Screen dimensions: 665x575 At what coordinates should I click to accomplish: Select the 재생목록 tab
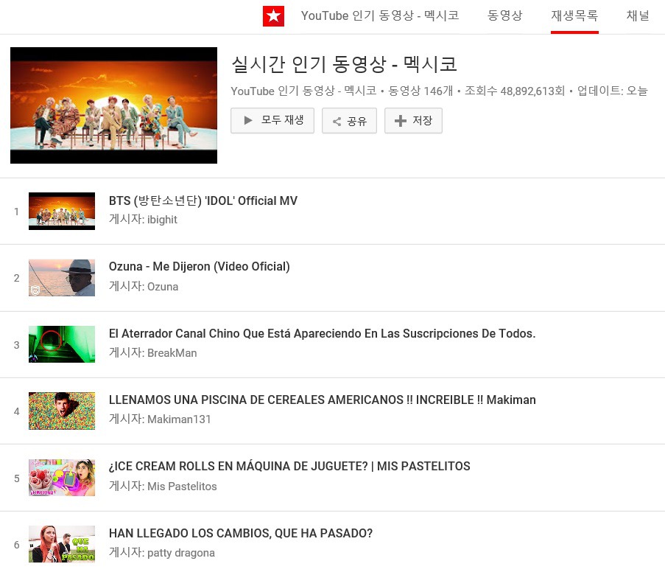[574, 16]
